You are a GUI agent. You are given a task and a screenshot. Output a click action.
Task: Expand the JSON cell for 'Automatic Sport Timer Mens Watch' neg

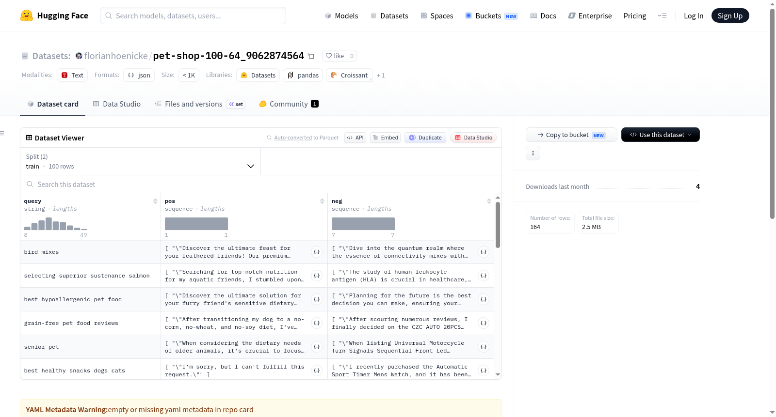pos(484,371)
